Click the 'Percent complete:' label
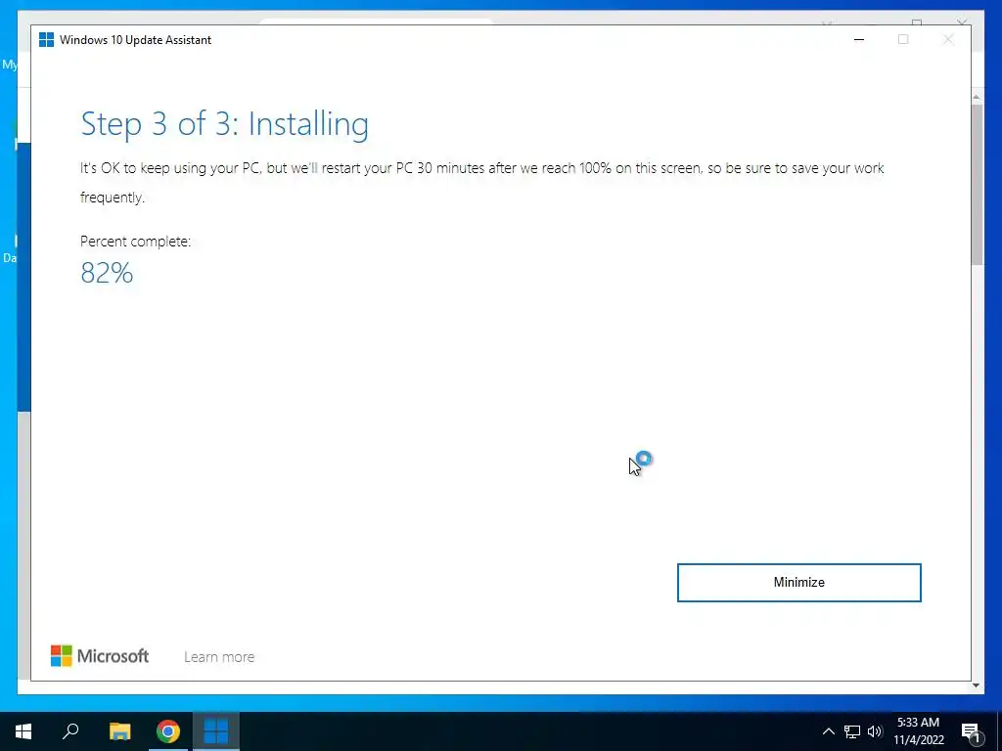Viewport: 1002px width, 751px height. click(x=135, y=242)
